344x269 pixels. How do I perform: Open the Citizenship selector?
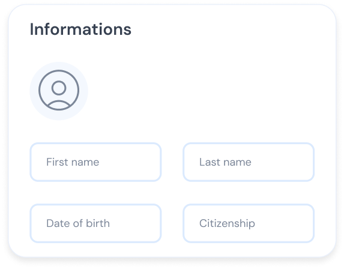pyautogui.click(x=249, y=223)
